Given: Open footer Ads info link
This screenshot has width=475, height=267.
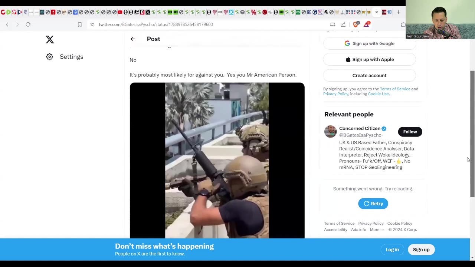Looking at the screenshot, I should point(358,230).
